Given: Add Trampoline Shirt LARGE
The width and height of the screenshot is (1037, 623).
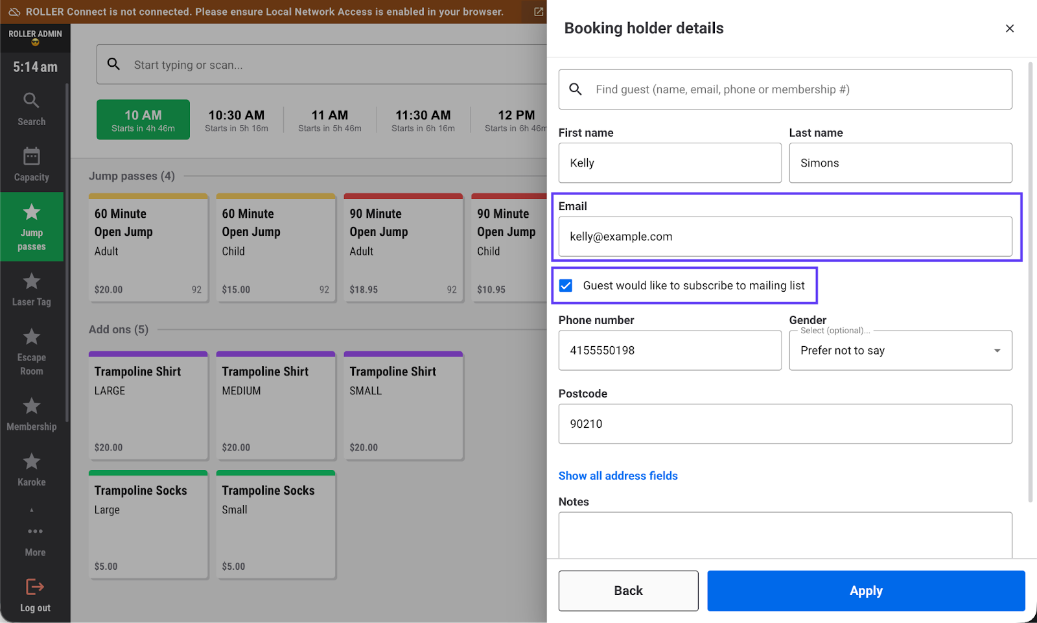Looking at the screenshot, I should click(148, 406).
